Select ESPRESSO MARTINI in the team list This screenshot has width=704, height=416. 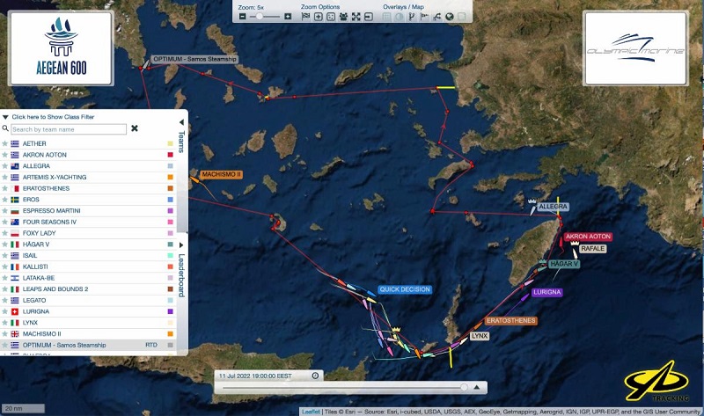tap(52, 211)
